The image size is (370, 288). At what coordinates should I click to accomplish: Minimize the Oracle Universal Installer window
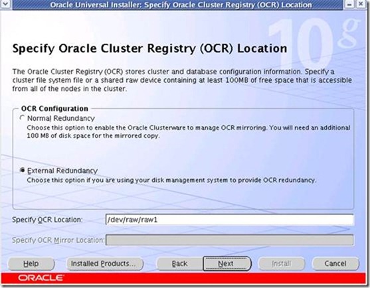point(350,4)
